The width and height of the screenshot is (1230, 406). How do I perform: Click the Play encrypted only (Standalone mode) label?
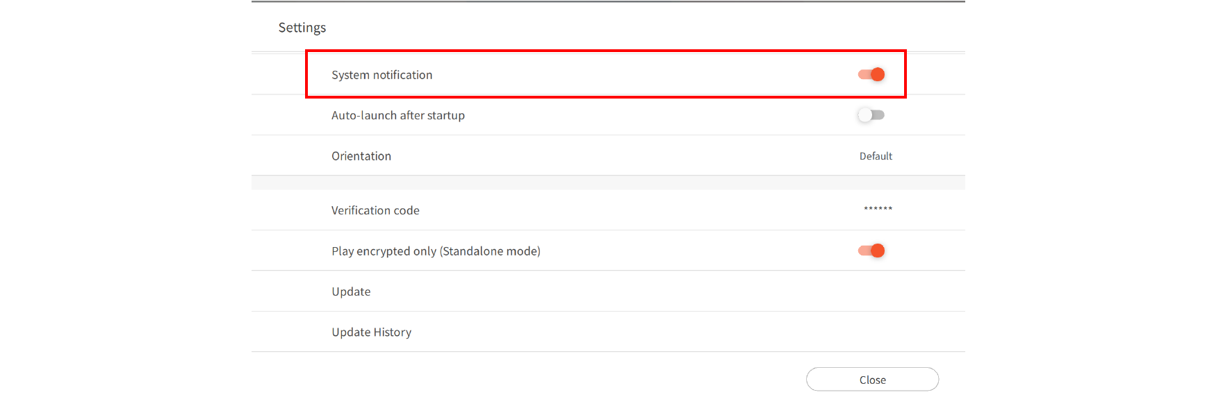436,251
